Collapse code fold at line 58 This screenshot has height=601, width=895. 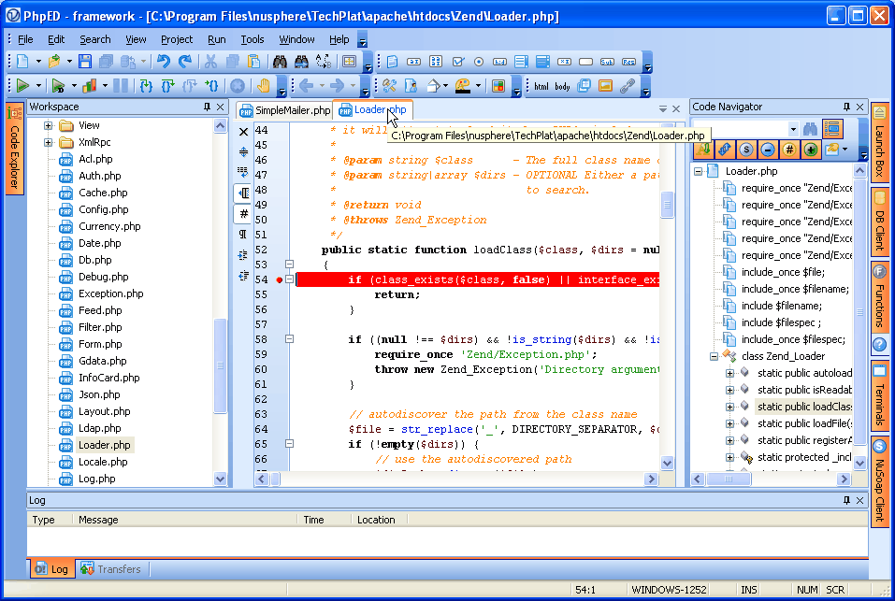289,339
